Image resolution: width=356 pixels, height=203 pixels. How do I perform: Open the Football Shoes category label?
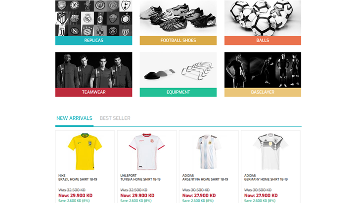click(x=178, y=41)
